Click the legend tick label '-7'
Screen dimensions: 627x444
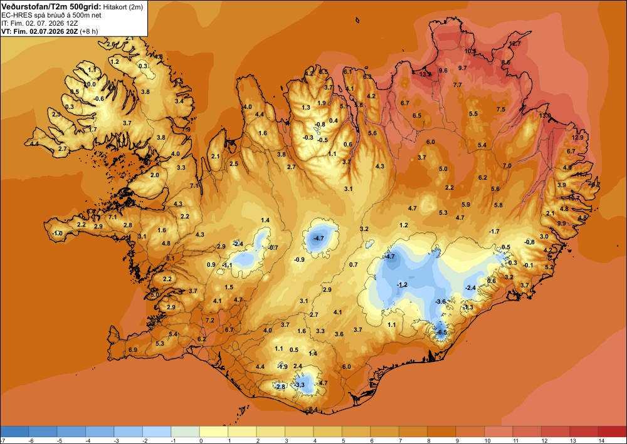click(x=3, y=440)
